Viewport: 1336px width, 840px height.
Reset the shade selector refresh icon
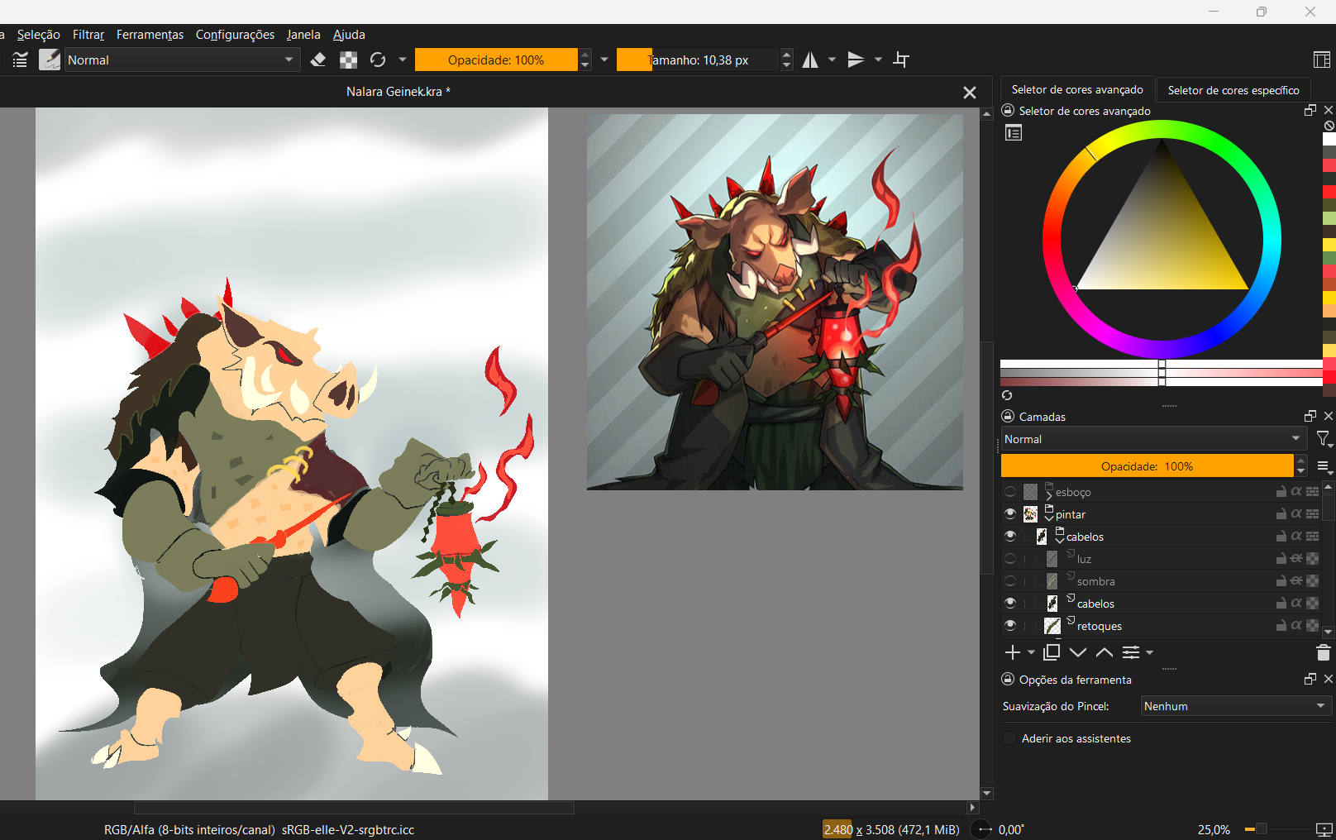(1007, 395)
